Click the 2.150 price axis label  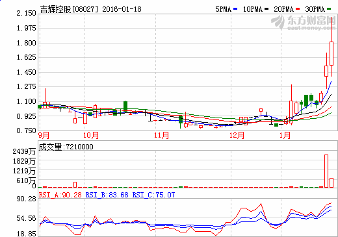(26, 14)
